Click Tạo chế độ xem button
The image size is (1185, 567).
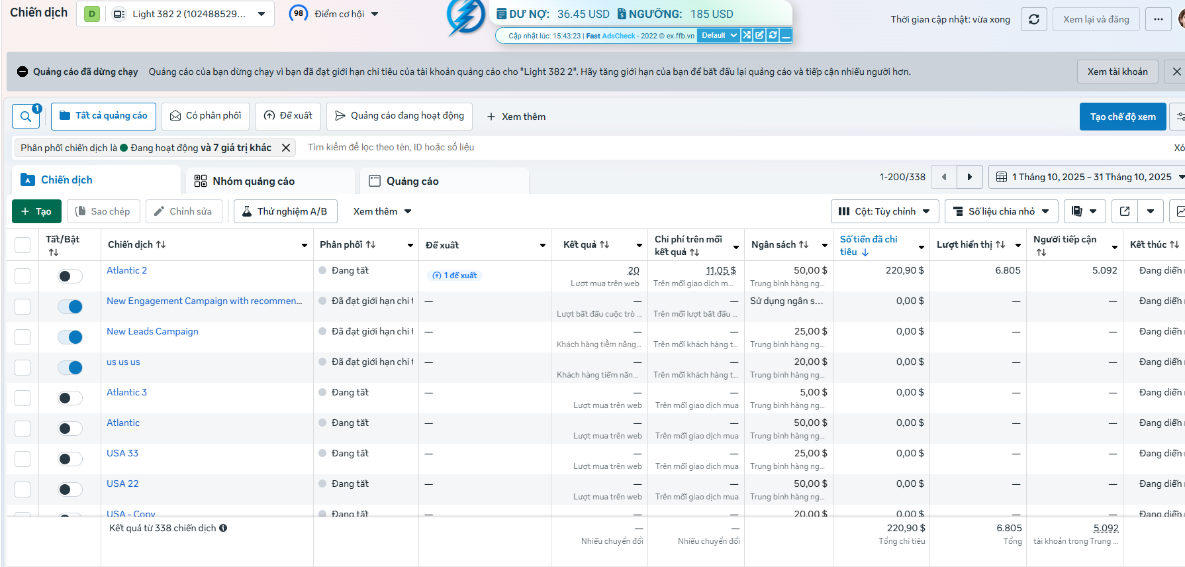(x=1123, y=117)
